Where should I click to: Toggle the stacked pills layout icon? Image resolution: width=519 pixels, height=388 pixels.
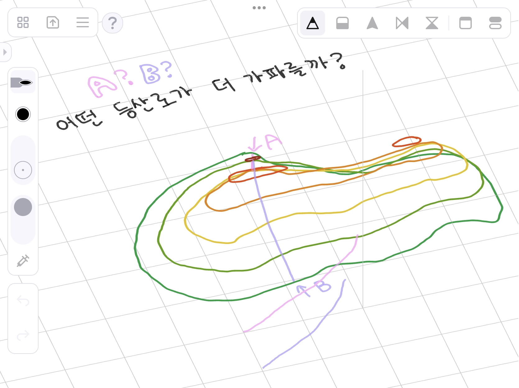pos(495,23)
